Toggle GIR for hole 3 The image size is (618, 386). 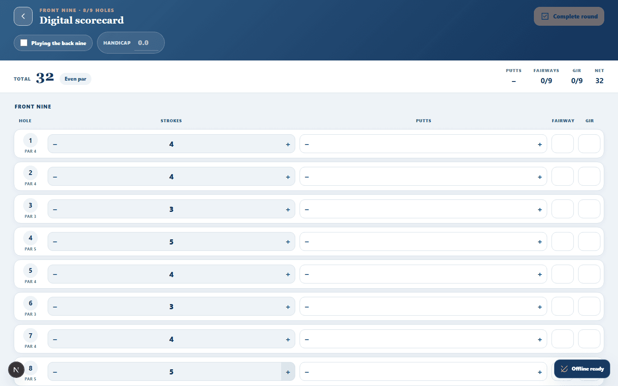tap(589, 209)
